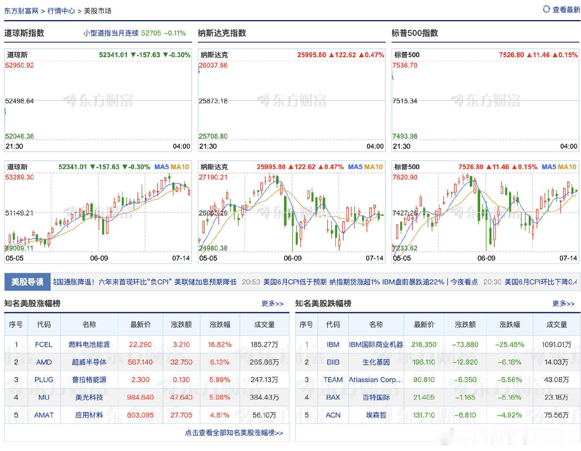581x451 pixels.
Task: Click MA10 label on 纳斯达克 K-line chart
Action: 374,167
